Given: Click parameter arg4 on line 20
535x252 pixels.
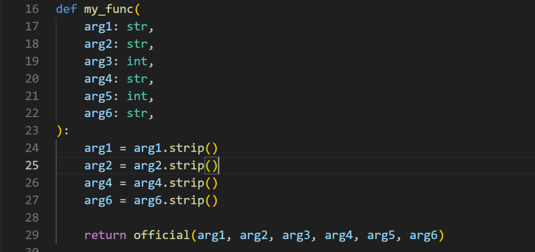Looking at the screenshot, I should click(98, 79).
